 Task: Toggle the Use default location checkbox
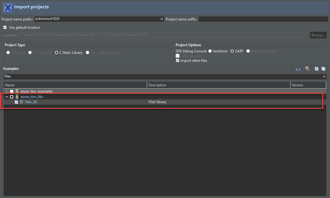point(5,28)
